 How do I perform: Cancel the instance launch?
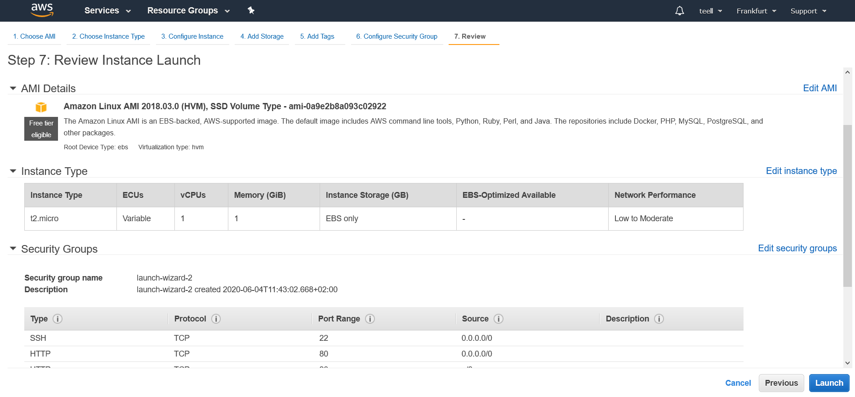738,383
